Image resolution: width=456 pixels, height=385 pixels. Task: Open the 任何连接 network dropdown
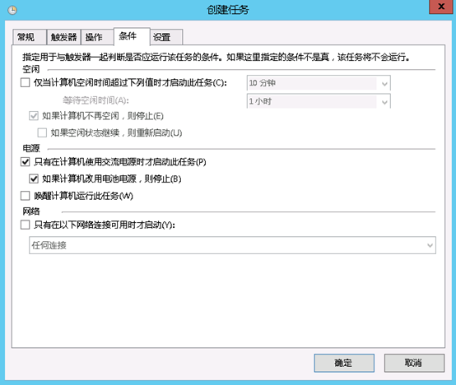232,245
